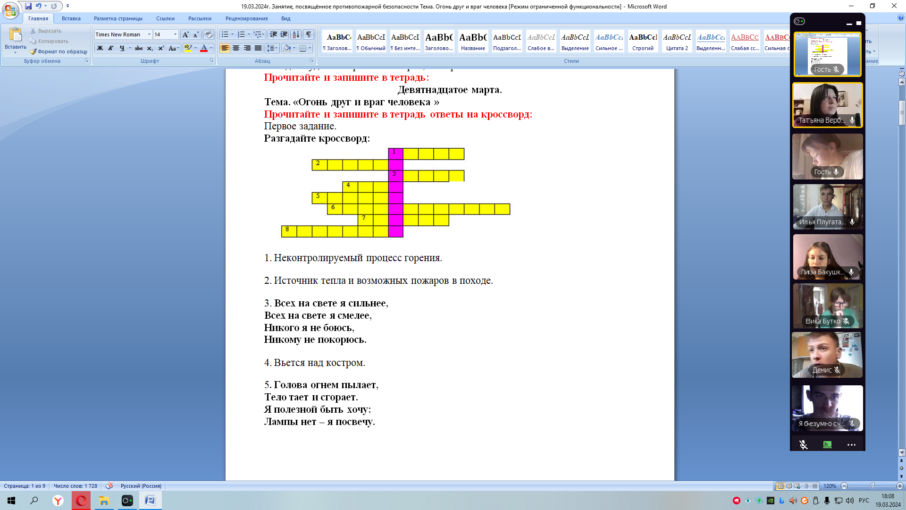Click the language Русский (Россия) indicator
The image size is (906, 510).
coord(141,486)
